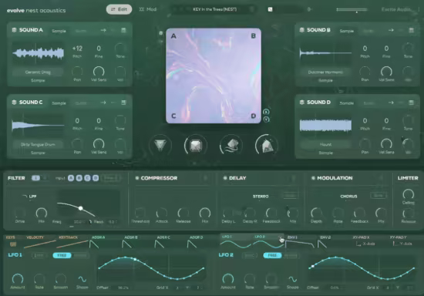Click the Sound D stack icon
This screenshot has width=424, height=296.
click(301, 103)
